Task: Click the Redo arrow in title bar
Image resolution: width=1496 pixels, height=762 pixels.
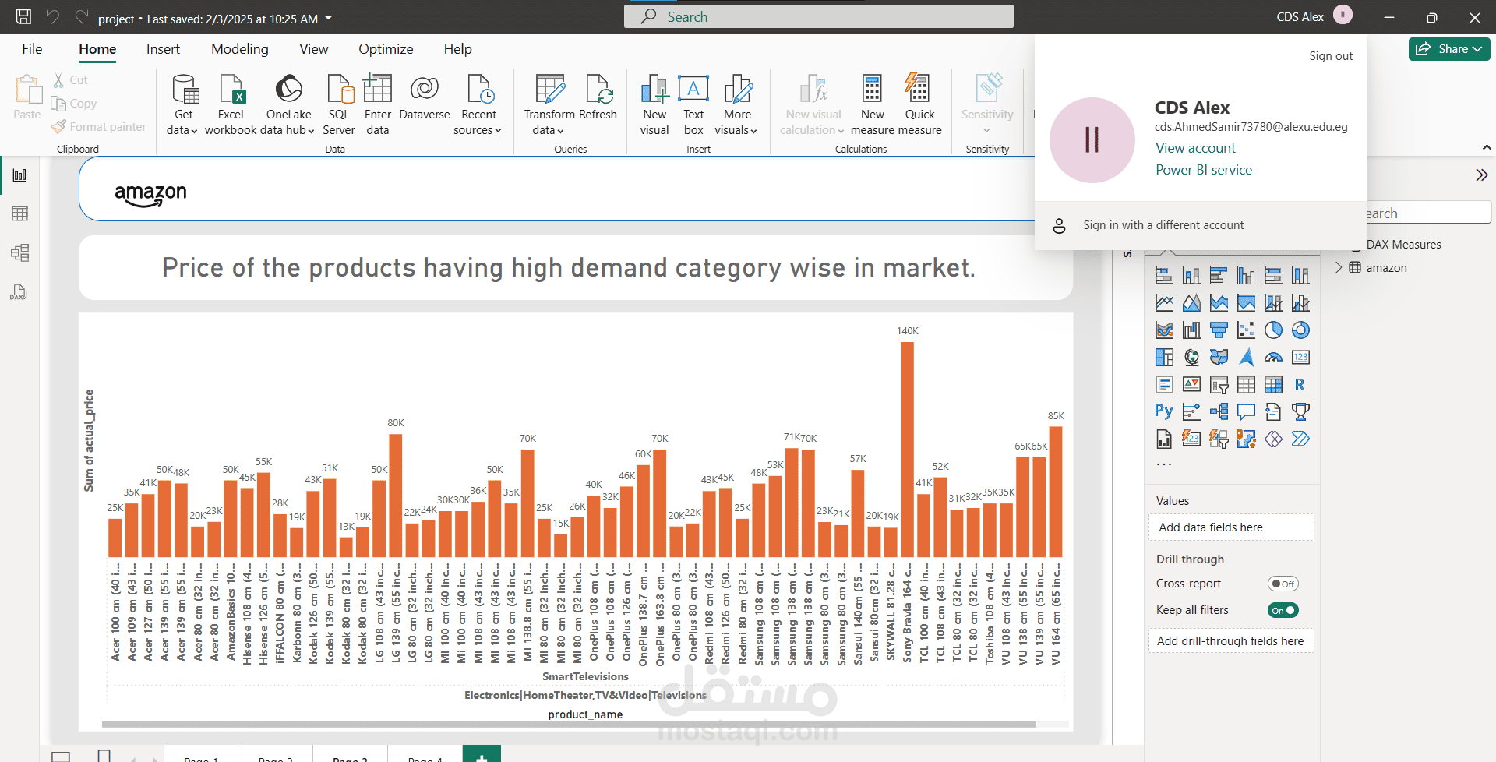Action: pos(82,17)
